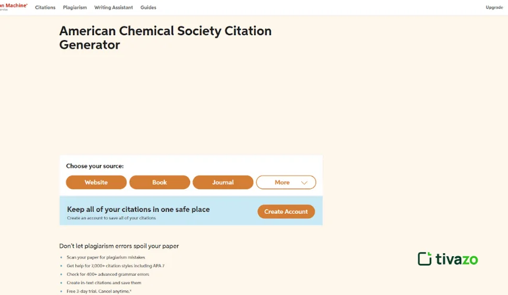Select the Book source button
Screen dimensions: 508x295
click(160, 182)
